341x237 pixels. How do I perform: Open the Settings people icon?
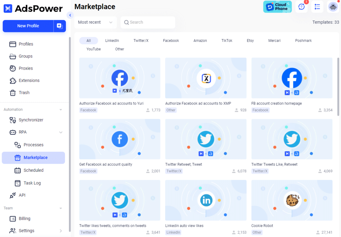tap(13, 231)
